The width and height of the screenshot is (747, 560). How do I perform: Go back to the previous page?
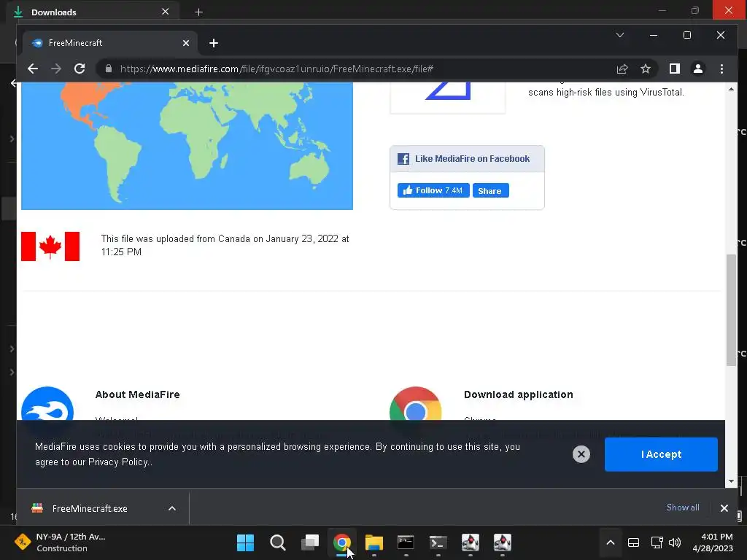click(x=32, y=69)
